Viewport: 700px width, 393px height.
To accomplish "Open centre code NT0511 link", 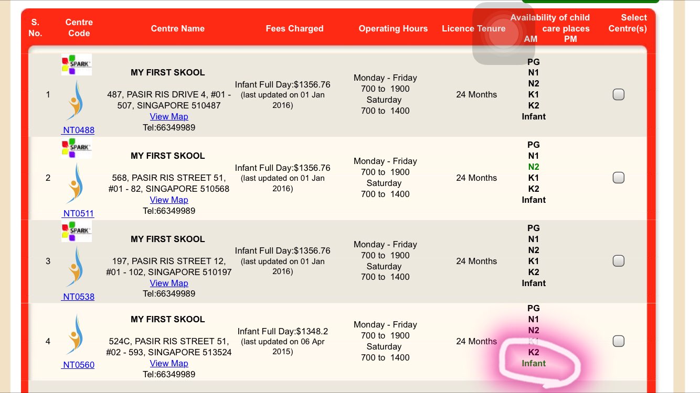I will pyautogui.click(x=79, y=213).
